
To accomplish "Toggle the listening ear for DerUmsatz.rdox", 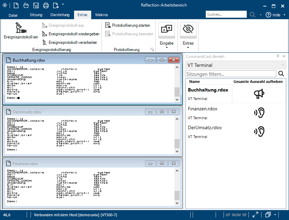I will click(259, 131).
